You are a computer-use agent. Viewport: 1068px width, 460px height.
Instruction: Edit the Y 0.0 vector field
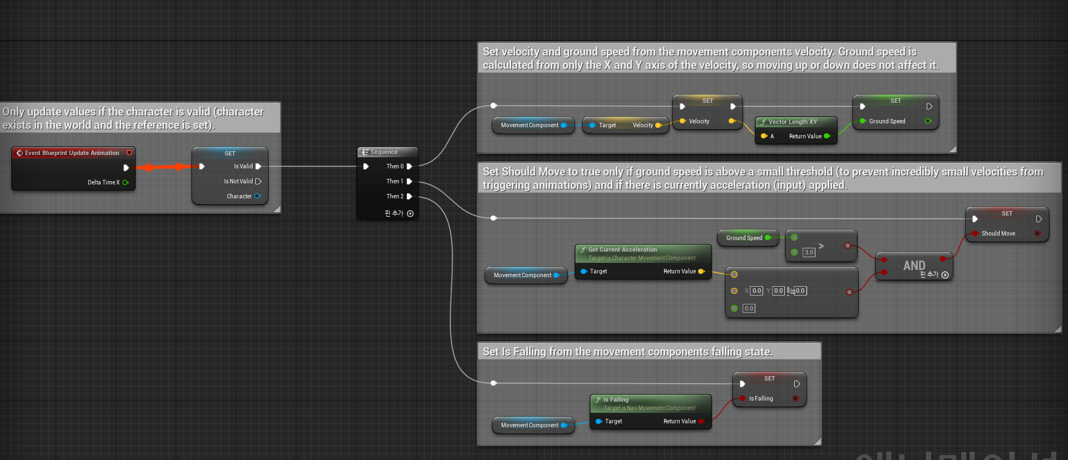tap(778, 291)
